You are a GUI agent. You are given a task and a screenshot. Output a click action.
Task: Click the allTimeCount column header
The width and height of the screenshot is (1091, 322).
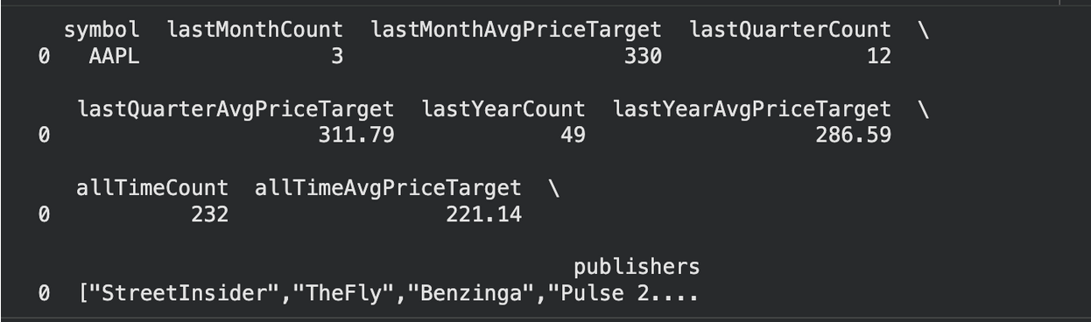click(153, 187)
